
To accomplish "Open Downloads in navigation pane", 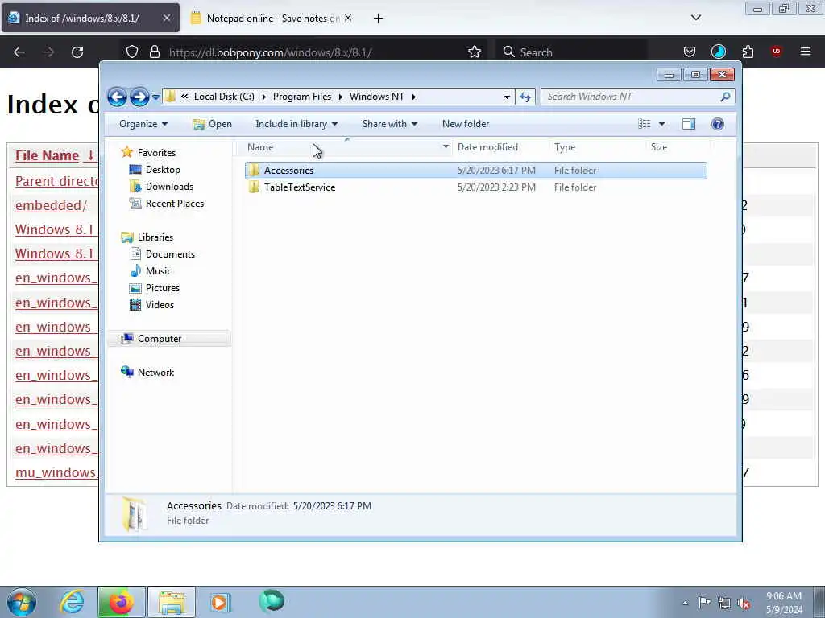I will coord(169,187).
